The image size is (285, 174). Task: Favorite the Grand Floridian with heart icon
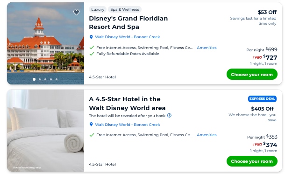[x=76, y=12]
